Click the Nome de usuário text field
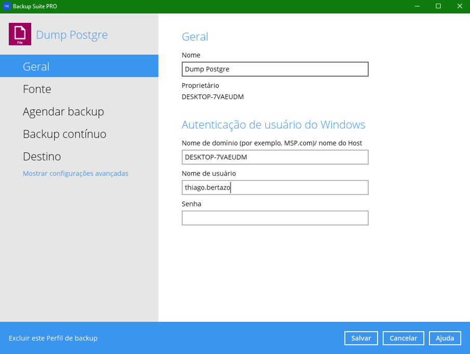 [275, 188]
